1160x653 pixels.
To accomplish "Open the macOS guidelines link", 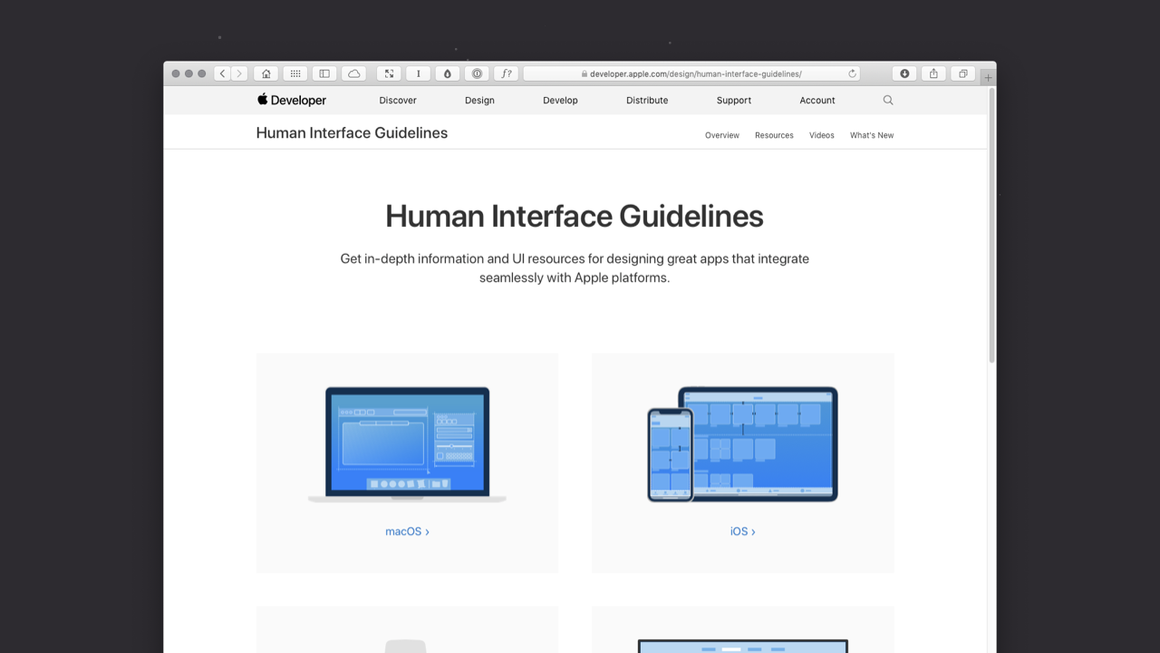I will [407, 531].
